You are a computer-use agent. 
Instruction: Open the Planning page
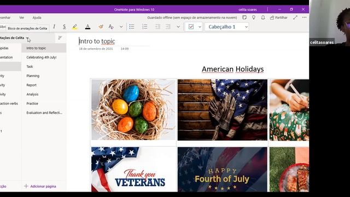(44, 76)
